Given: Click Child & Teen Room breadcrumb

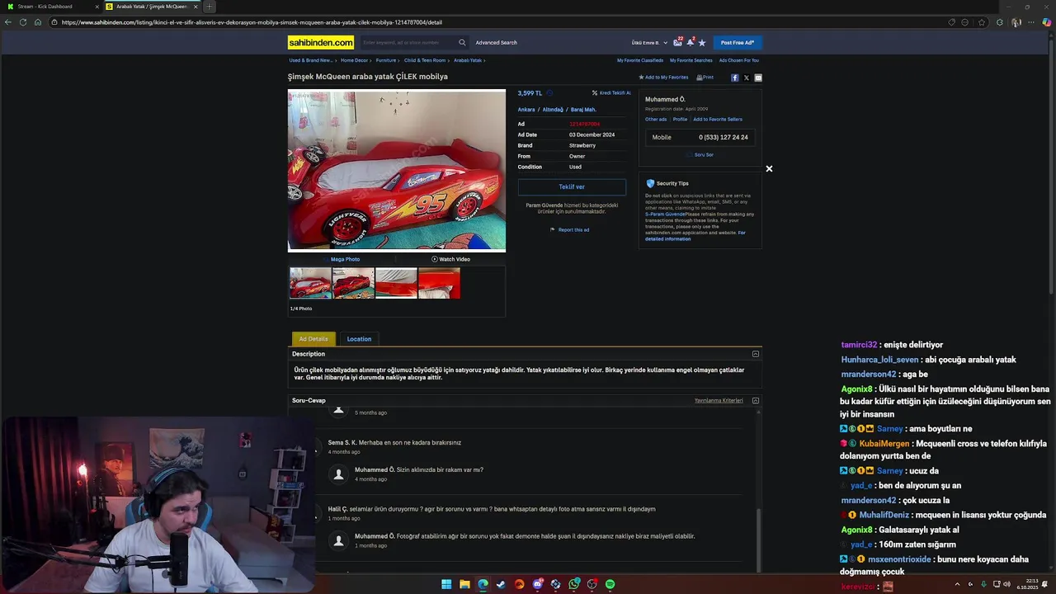Looking at the screenshot, I should point(425,60).
